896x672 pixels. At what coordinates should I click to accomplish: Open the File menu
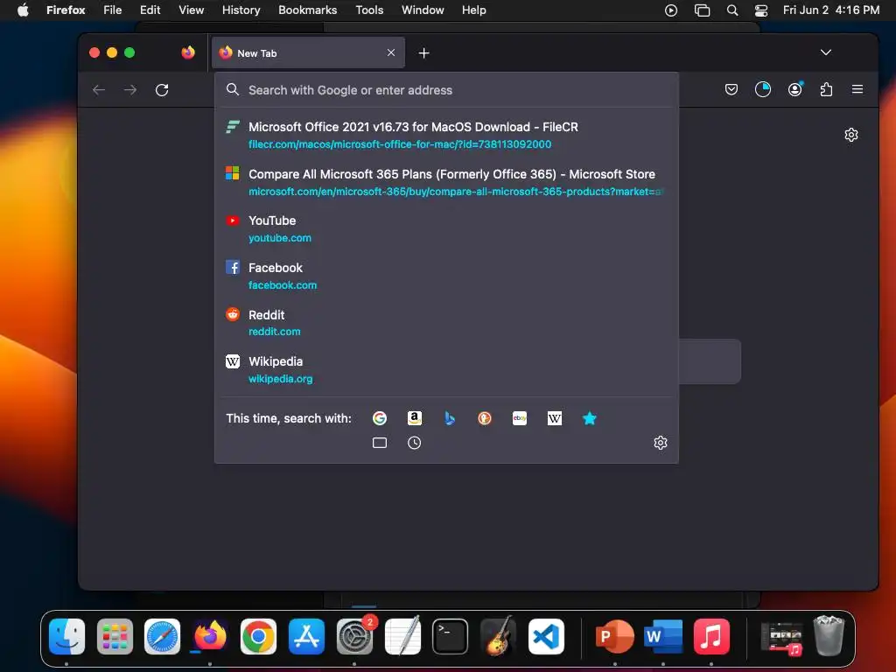point(113,10)
